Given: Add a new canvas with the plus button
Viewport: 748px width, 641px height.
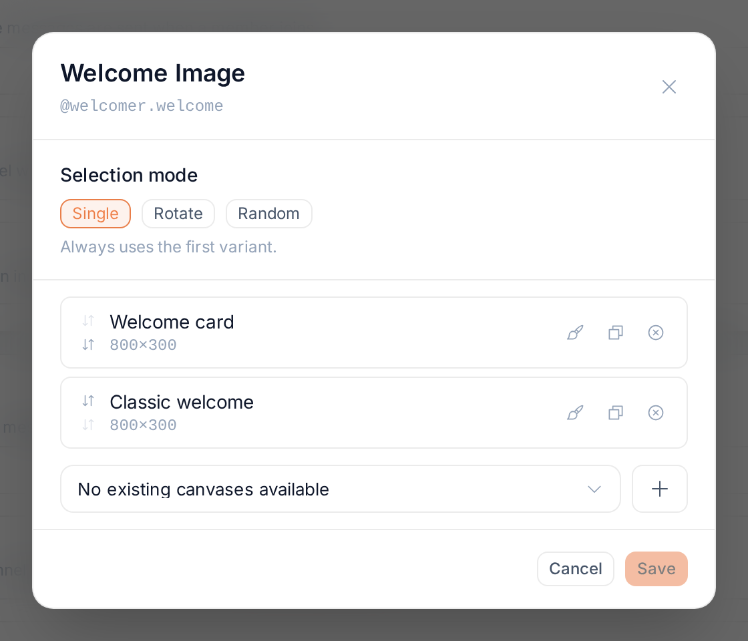Looking at the screenshot, I should click(659, 489).
